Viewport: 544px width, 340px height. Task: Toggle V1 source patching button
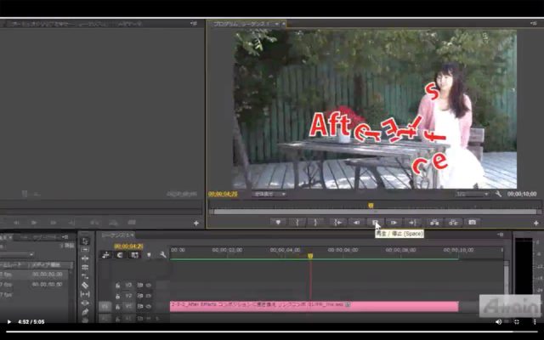coord(105,306)
